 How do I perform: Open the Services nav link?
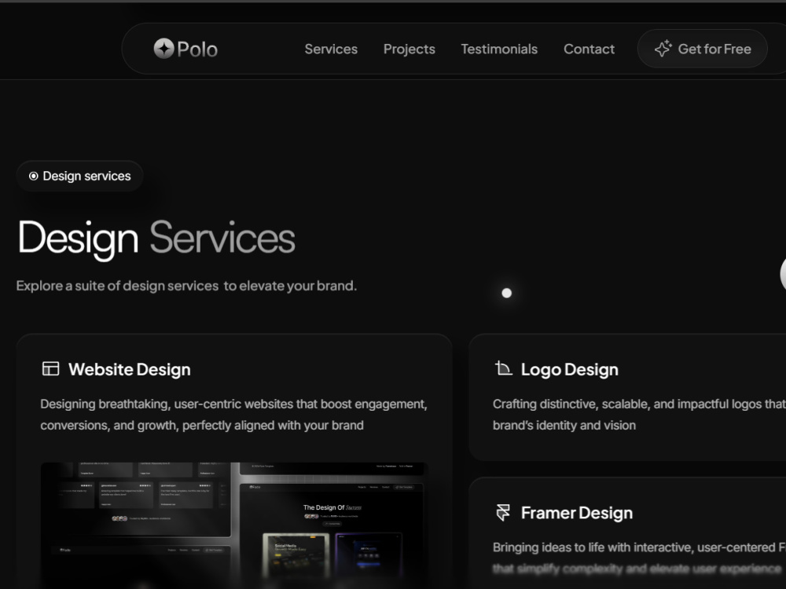331,49
